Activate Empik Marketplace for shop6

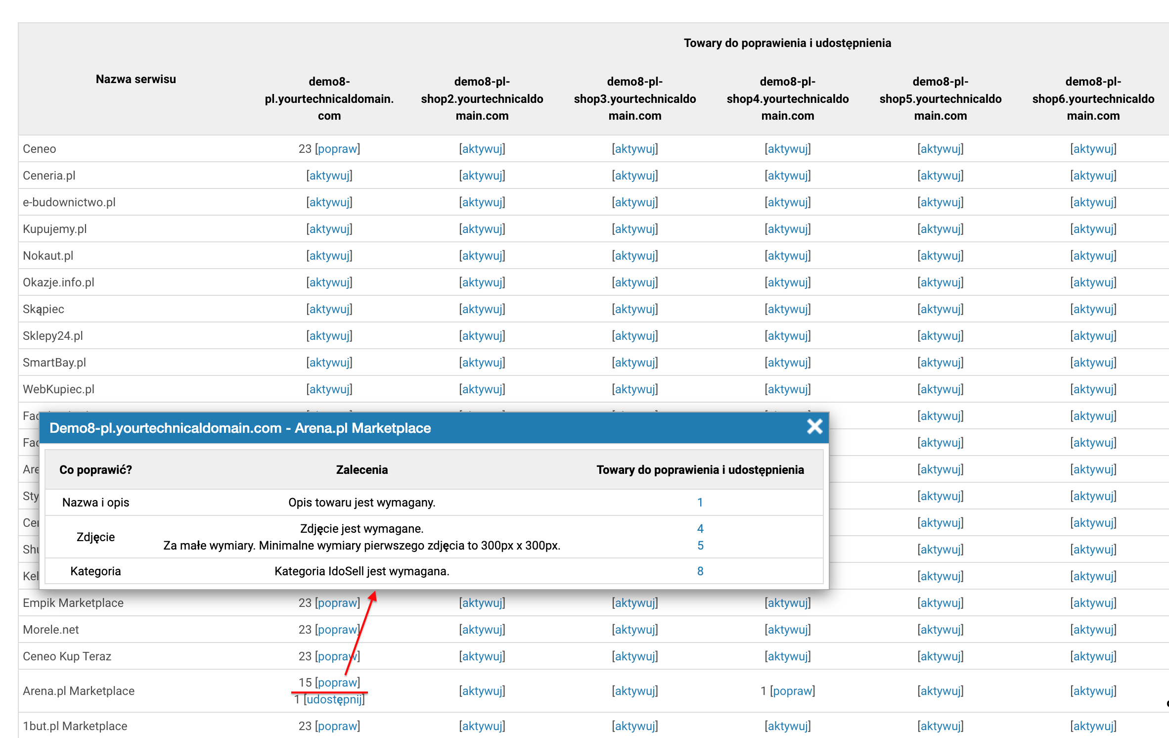coord(1093,603)
